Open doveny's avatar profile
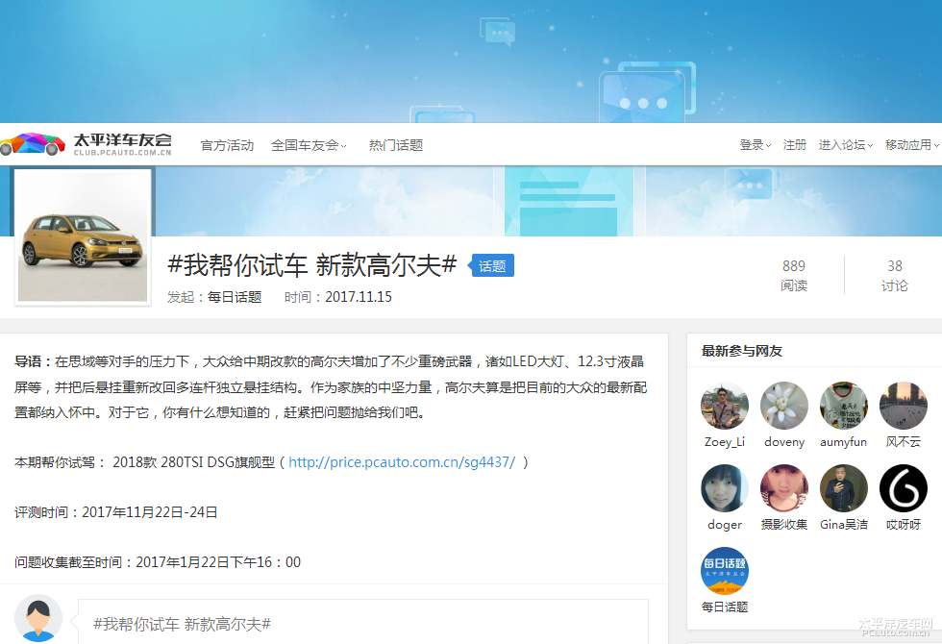942x644 pixels. point(783,406)
